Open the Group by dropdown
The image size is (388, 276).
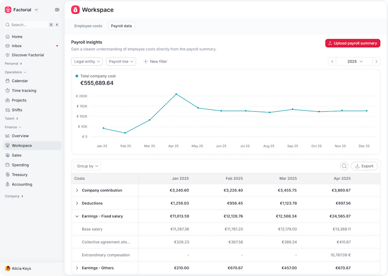click(87, 166)
